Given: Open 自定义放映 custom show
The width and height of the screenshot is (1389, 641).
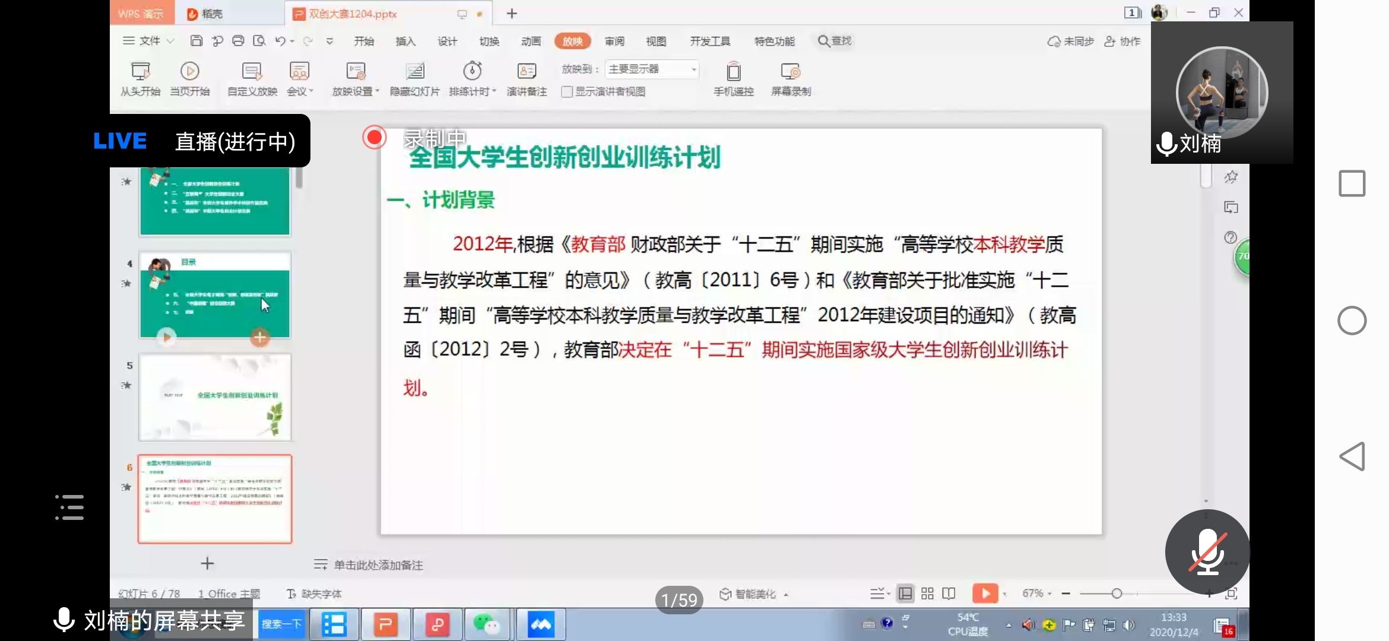Looking at the screenshot, I should (x=252, y=72).
